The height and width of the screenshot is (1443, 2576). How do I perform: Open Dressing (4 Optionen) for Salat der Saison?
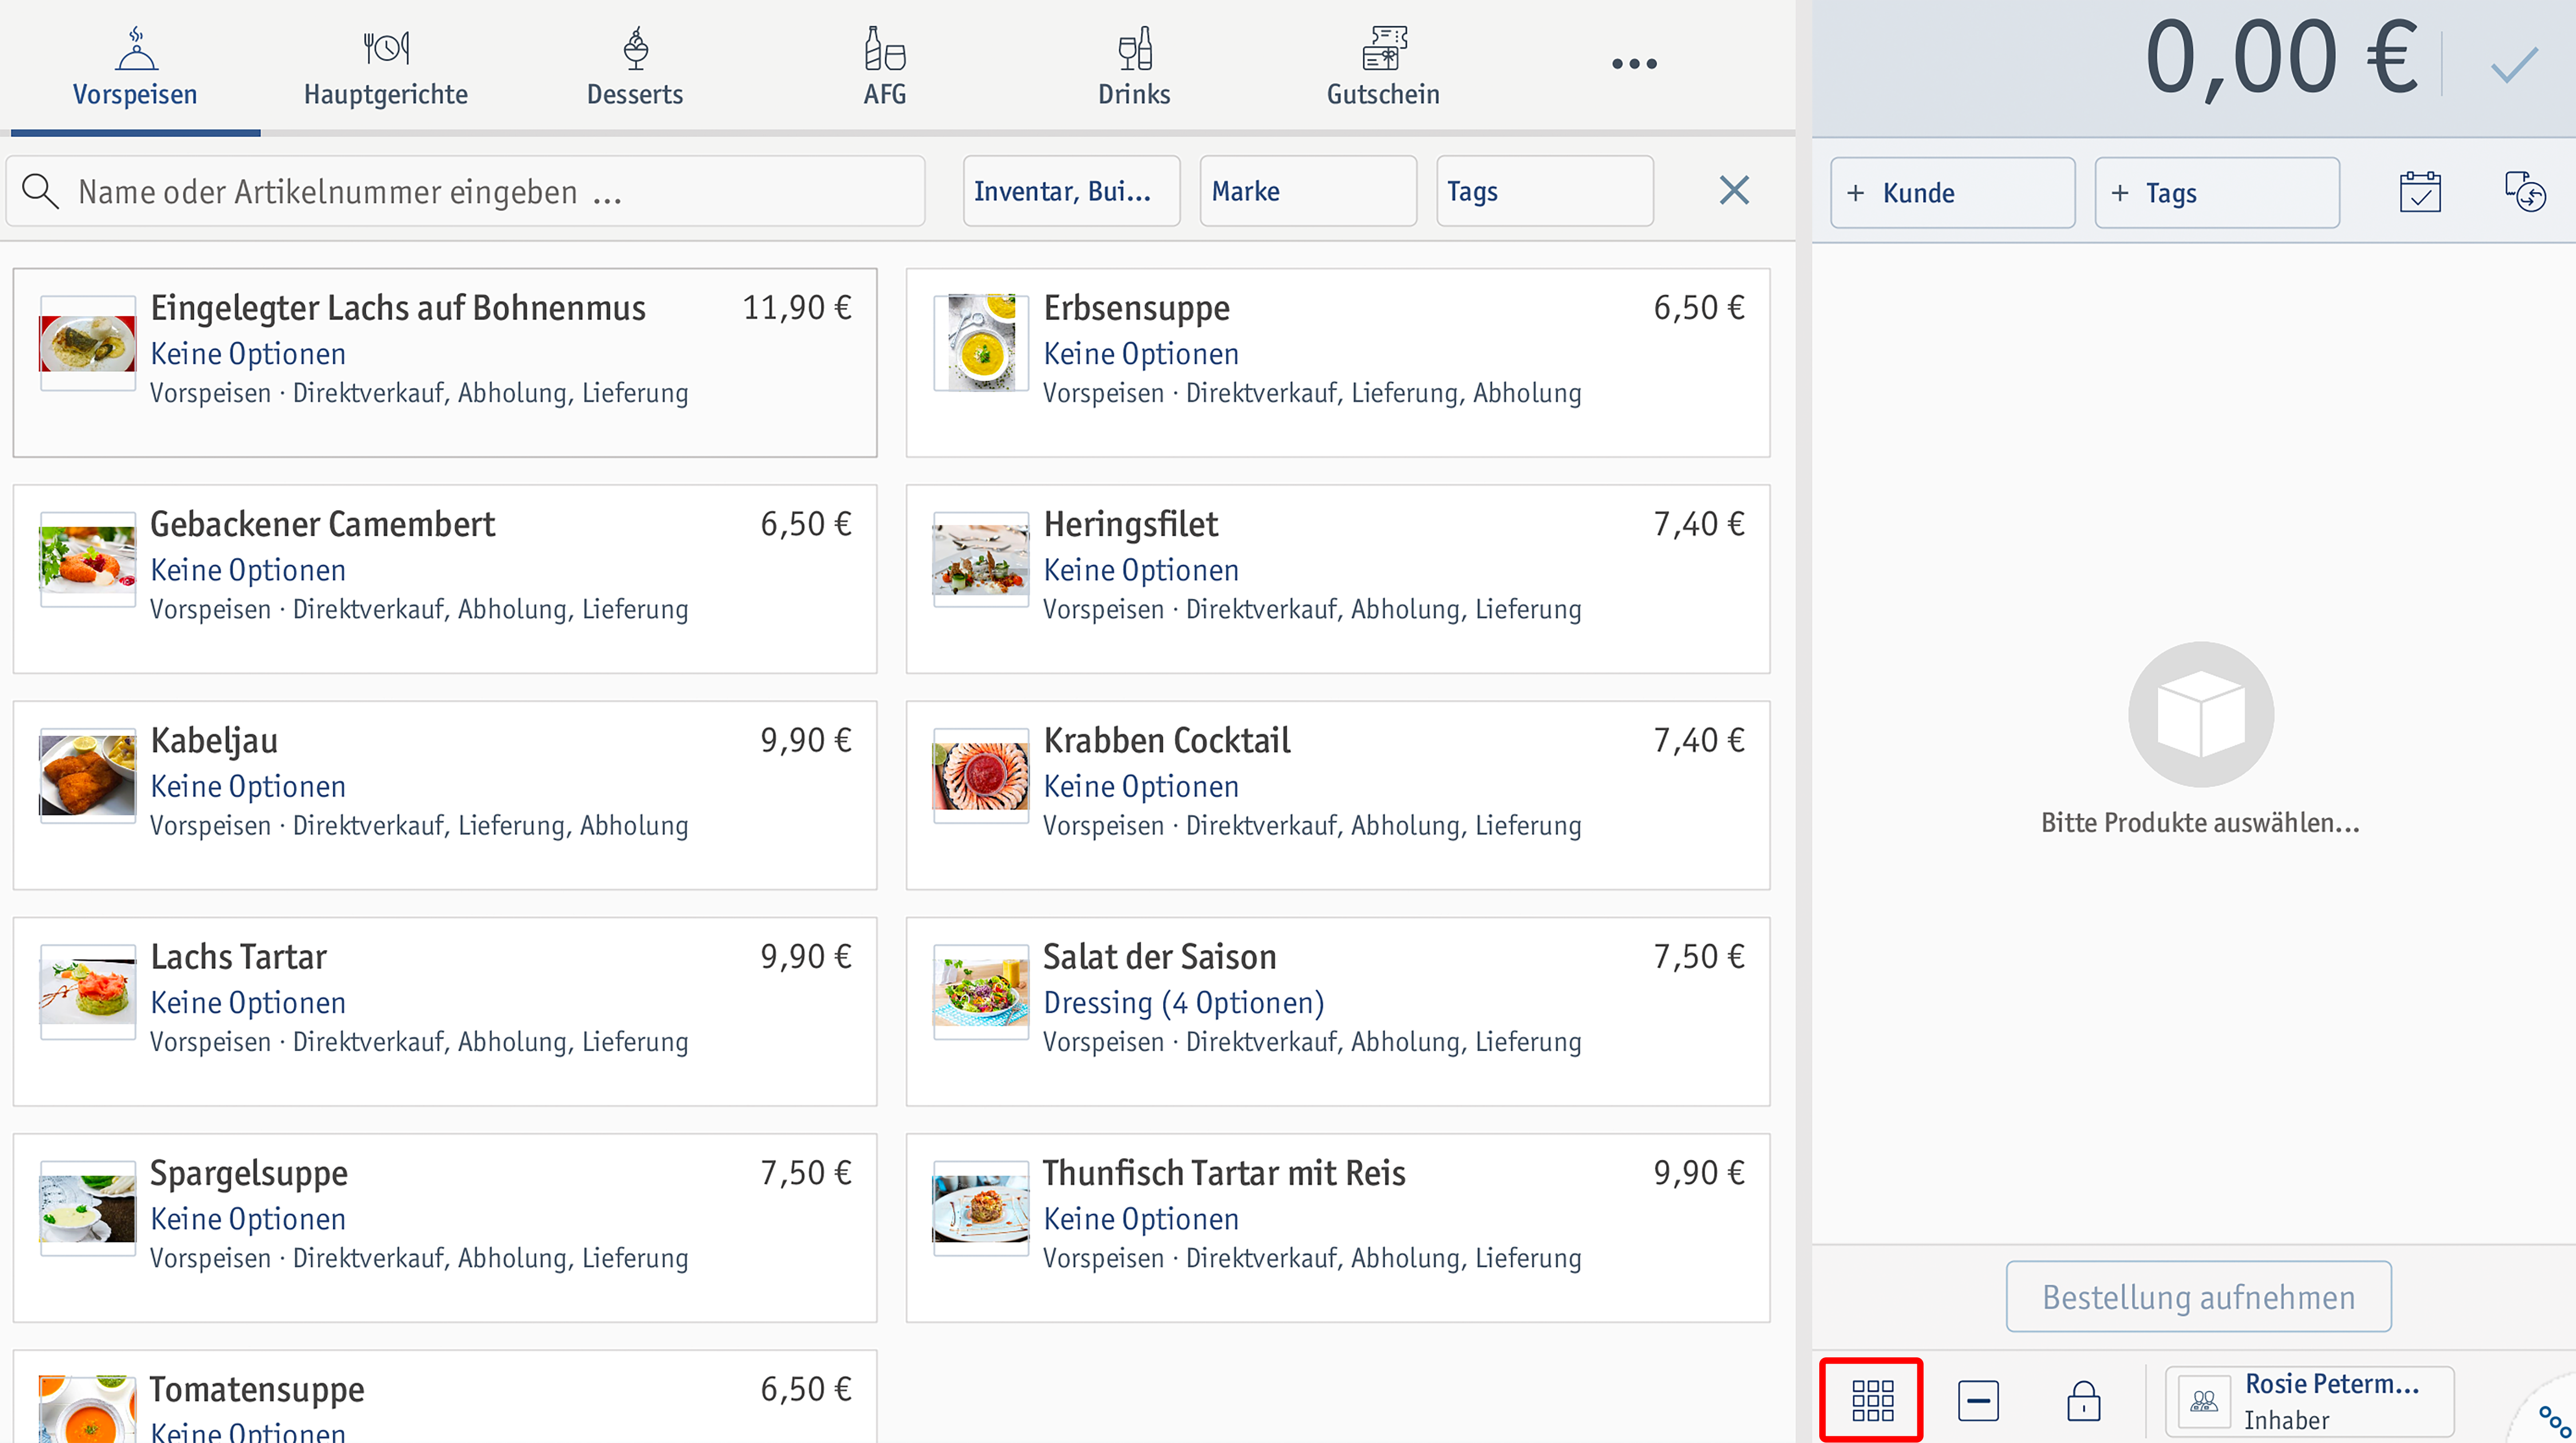point(1184,1003)
